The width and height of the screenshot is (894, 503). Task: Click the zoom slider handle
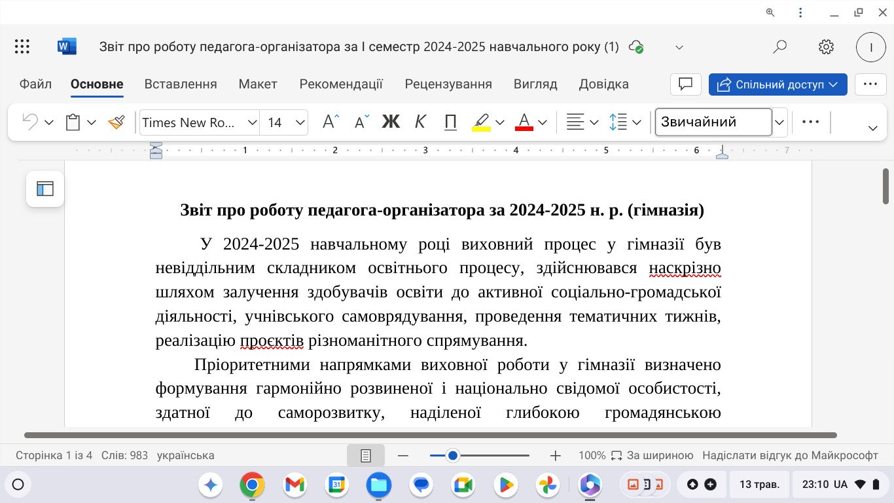(452, 455)
